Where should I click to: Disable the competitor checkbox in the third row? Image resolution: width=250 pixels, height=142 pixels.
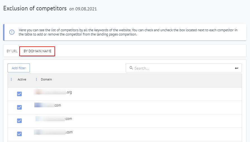point(19,121)
